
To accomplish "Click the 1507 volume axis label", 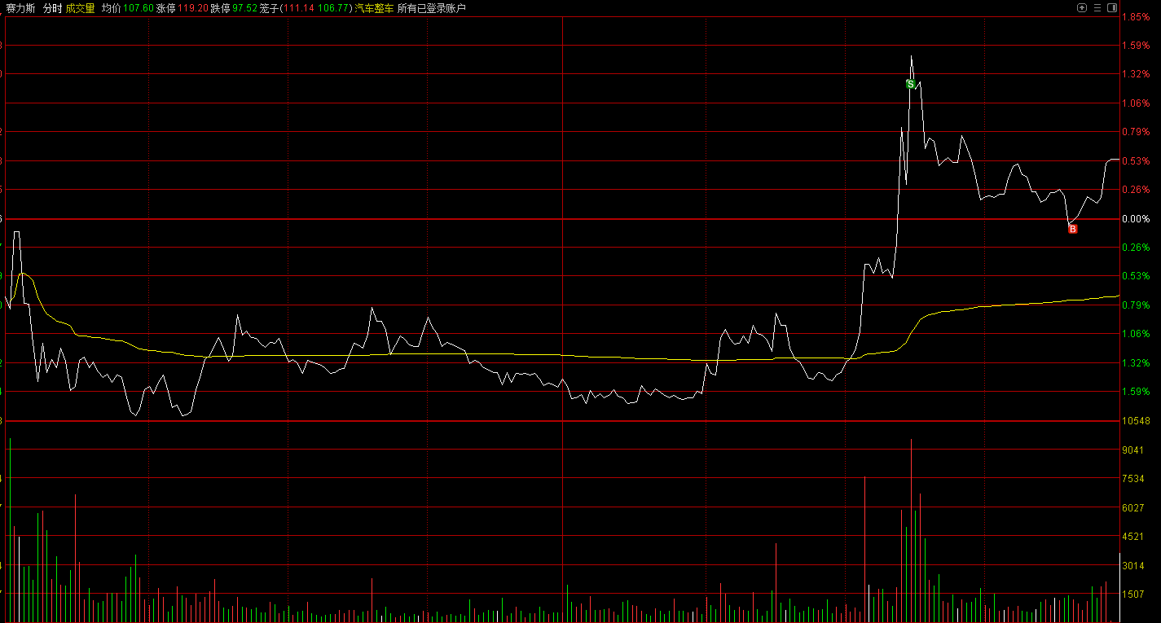I will pos(1133,594).
